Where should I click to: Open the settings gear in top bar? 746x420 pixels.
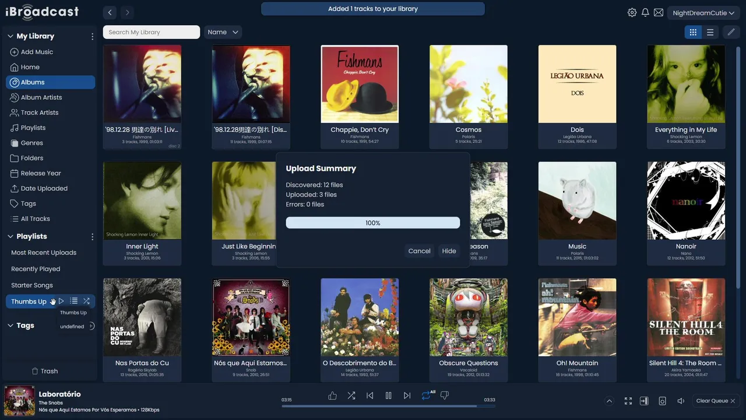[x=632, y=12]
